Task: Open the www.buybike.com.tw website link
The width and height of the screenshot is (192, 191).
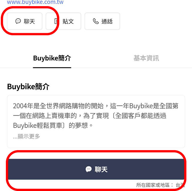Action: [x=35, y=2]
